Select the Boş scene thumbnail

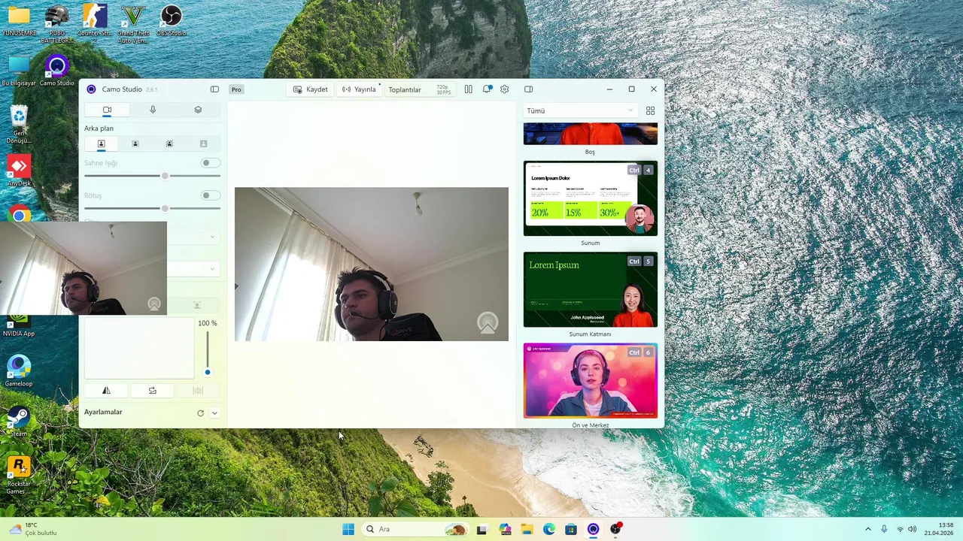[591, 134]
